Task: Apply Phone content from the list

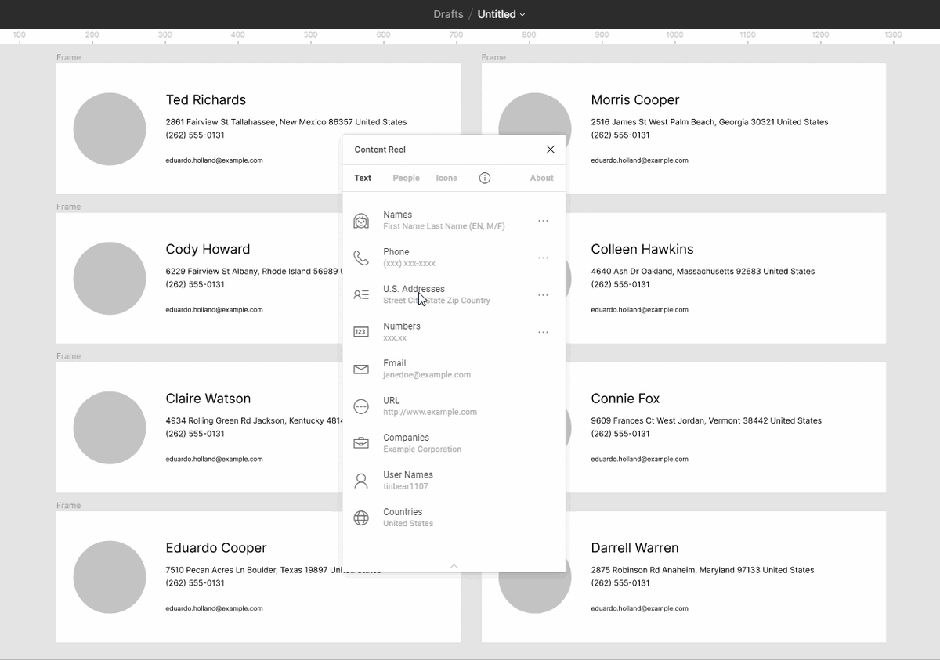Action: (454, 258)
